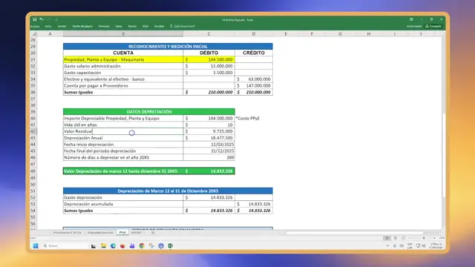
Task: Open the Windows Start menu
Action: pyautogui.click(x=36, y=245)
